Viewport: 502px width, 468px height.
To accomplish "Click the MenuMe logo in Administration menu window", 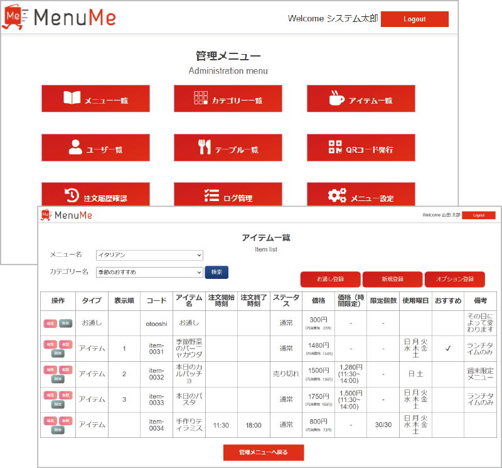I will (59, 17).
